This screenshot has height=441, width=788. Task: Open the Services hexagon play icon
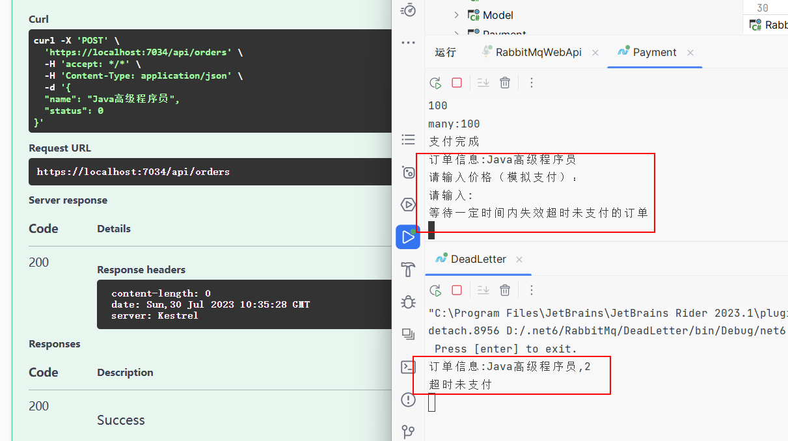408,205
